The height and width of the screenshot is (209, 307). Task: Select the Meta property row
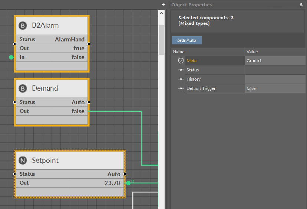tap(214, 61)
